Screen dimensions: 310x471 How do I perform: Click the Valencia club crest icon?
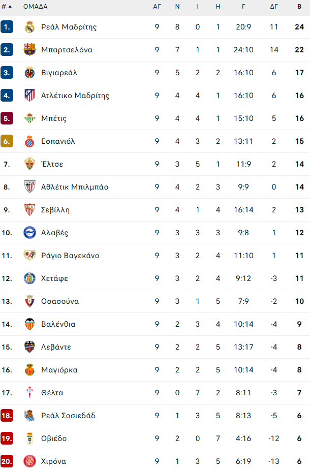(29, 324)
